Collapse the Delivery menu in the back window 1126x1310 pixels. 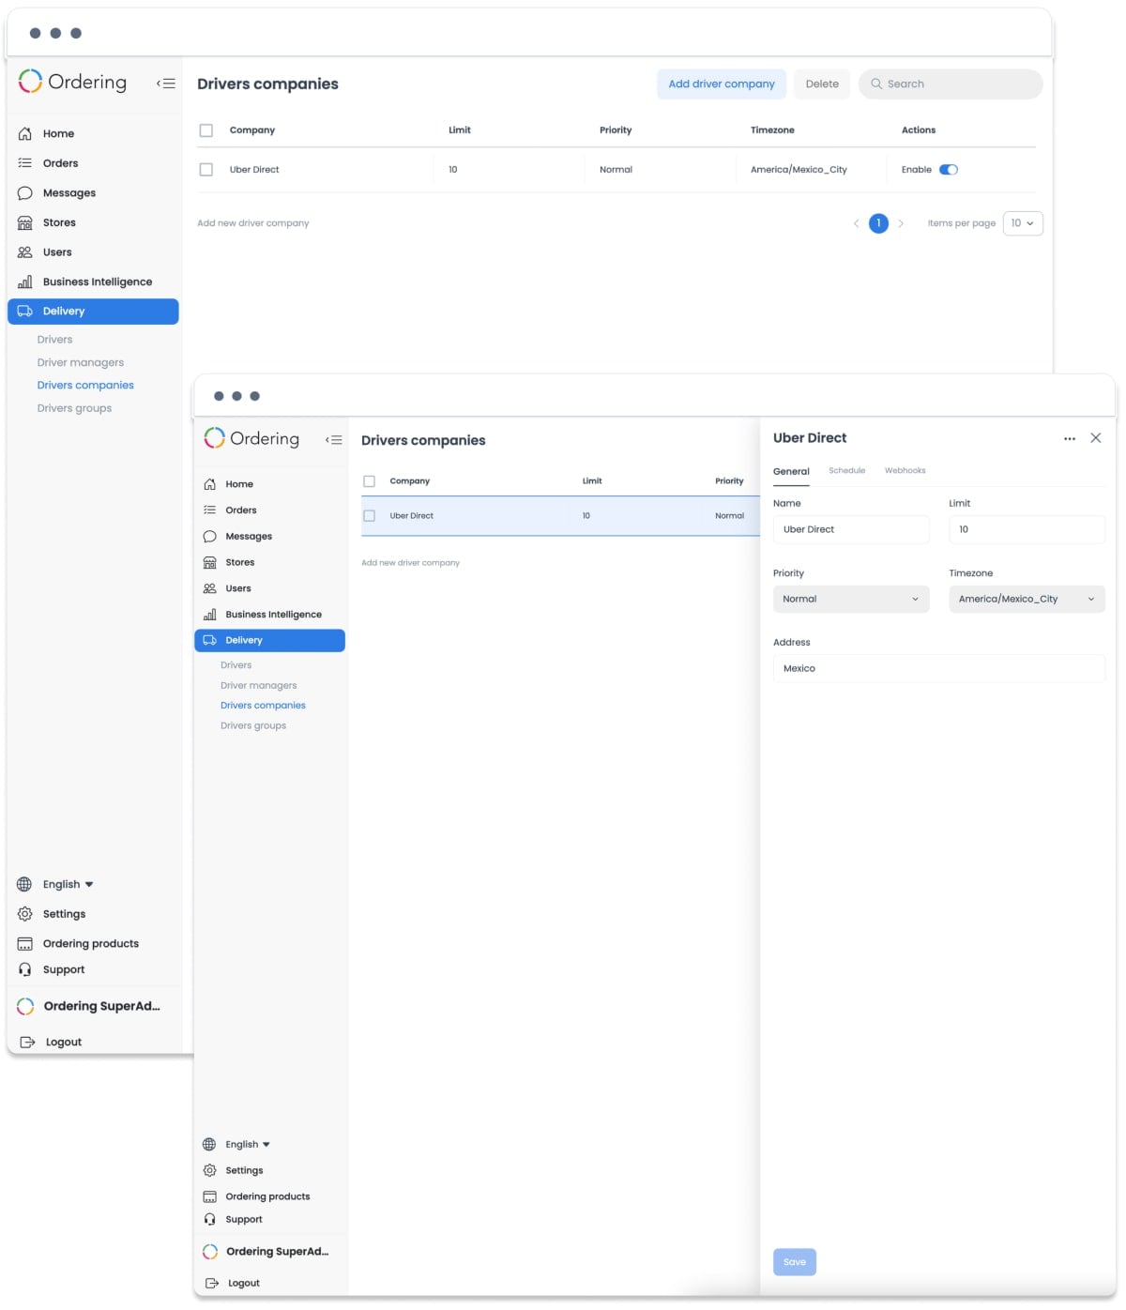point(93,312)
